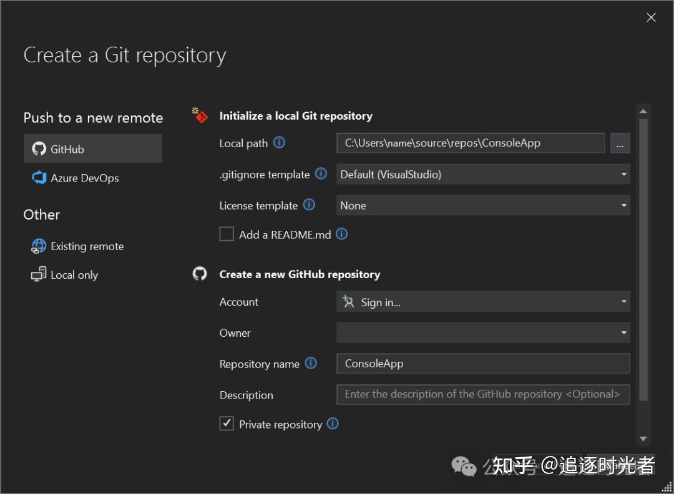
Task: Open the Account Sign in dropdown
Action: [x=483, y=302]
